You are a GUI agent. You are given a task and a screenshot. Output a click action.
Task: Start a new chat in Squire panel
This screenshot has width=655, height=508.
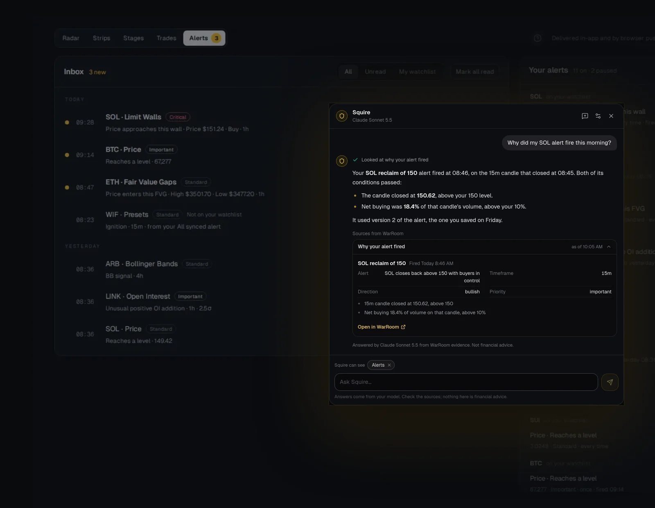pos(585,116)
